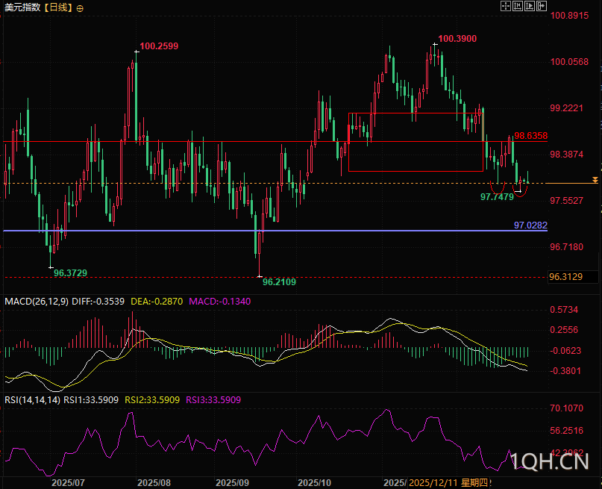
Task: Click the DIFF:-0.3539 value
Action: click(x=98, y=302)
